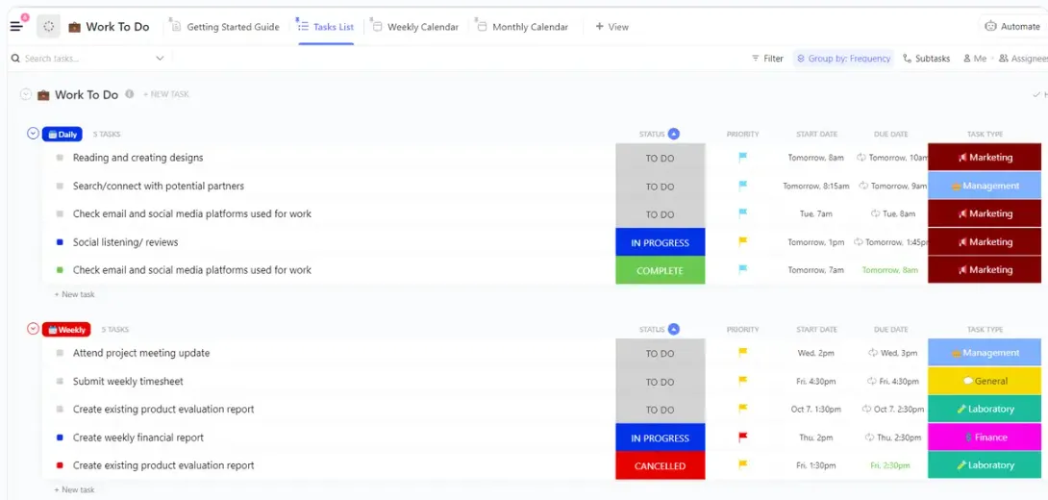Click the Subtasks icon in toolbar
The image size is (1048, 500).
tap(907, 59)
